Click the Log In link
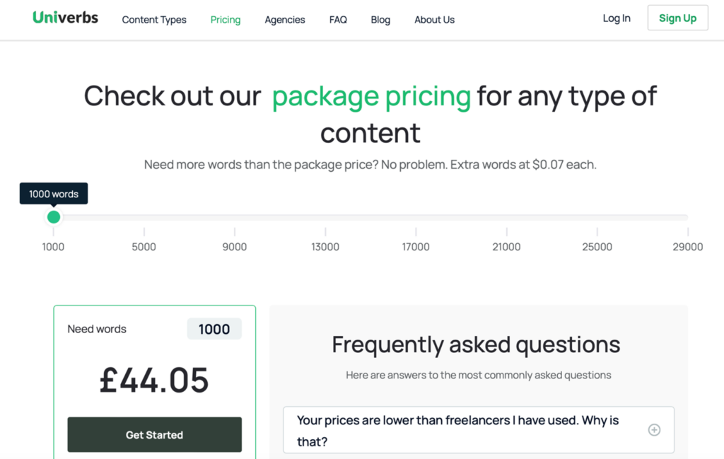Screen dimensions: 724x459 (x=617, y=18)
